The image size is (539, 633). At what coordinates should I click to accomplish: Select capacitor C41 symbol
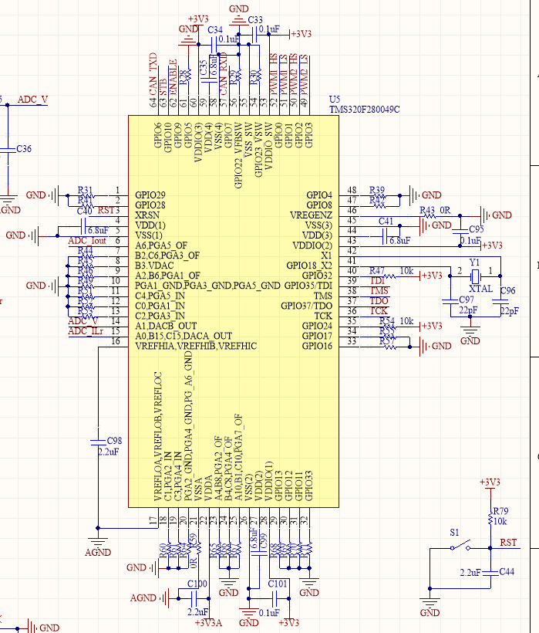385,236
